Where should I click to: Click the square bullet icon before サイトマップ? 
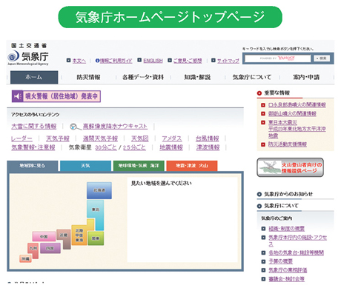coord(213,60)
